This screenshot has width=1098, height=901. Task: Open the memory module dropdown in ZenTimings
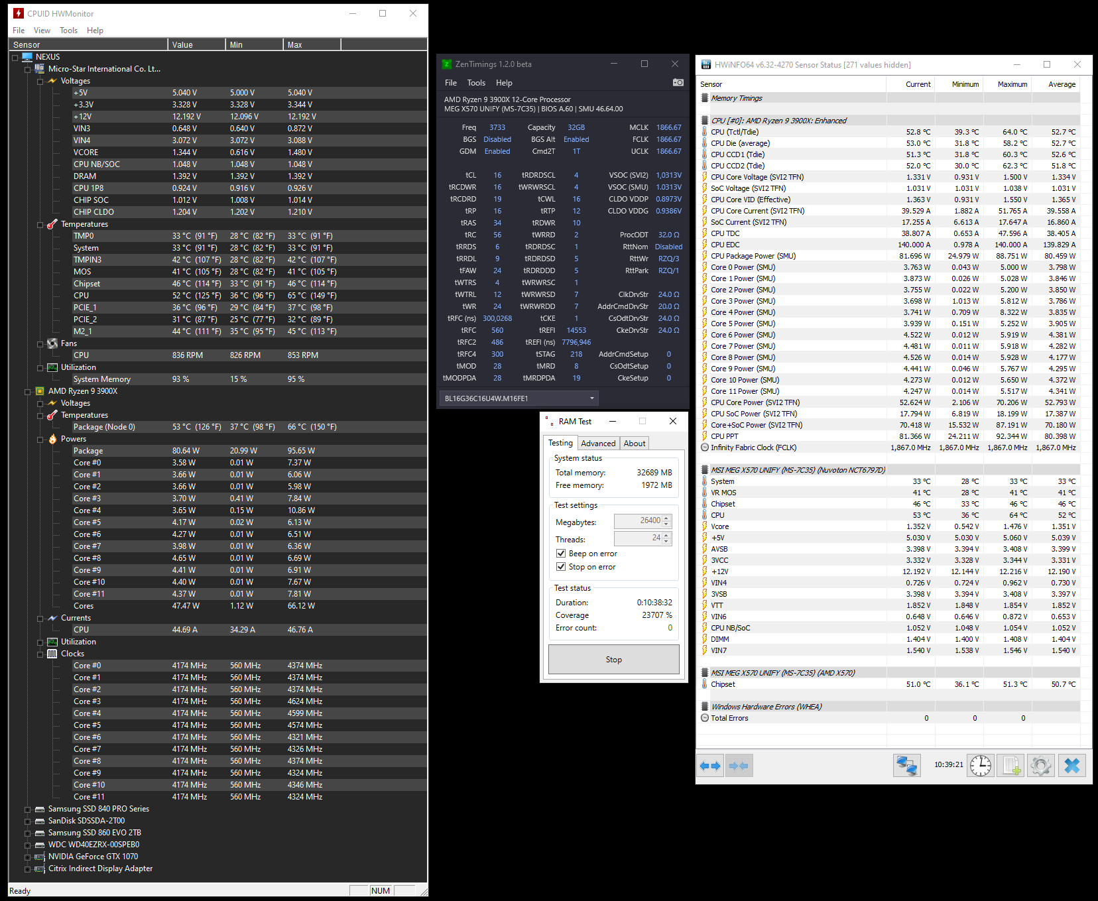click(591, 398)
